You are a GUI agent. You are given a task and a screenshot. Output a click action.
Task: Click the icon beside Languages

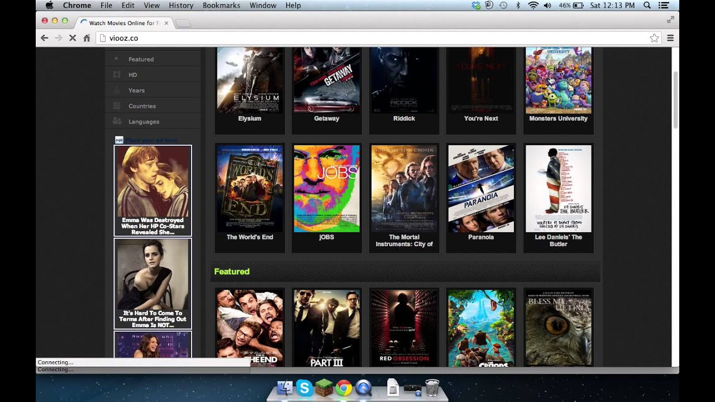[x=117, y=121]
